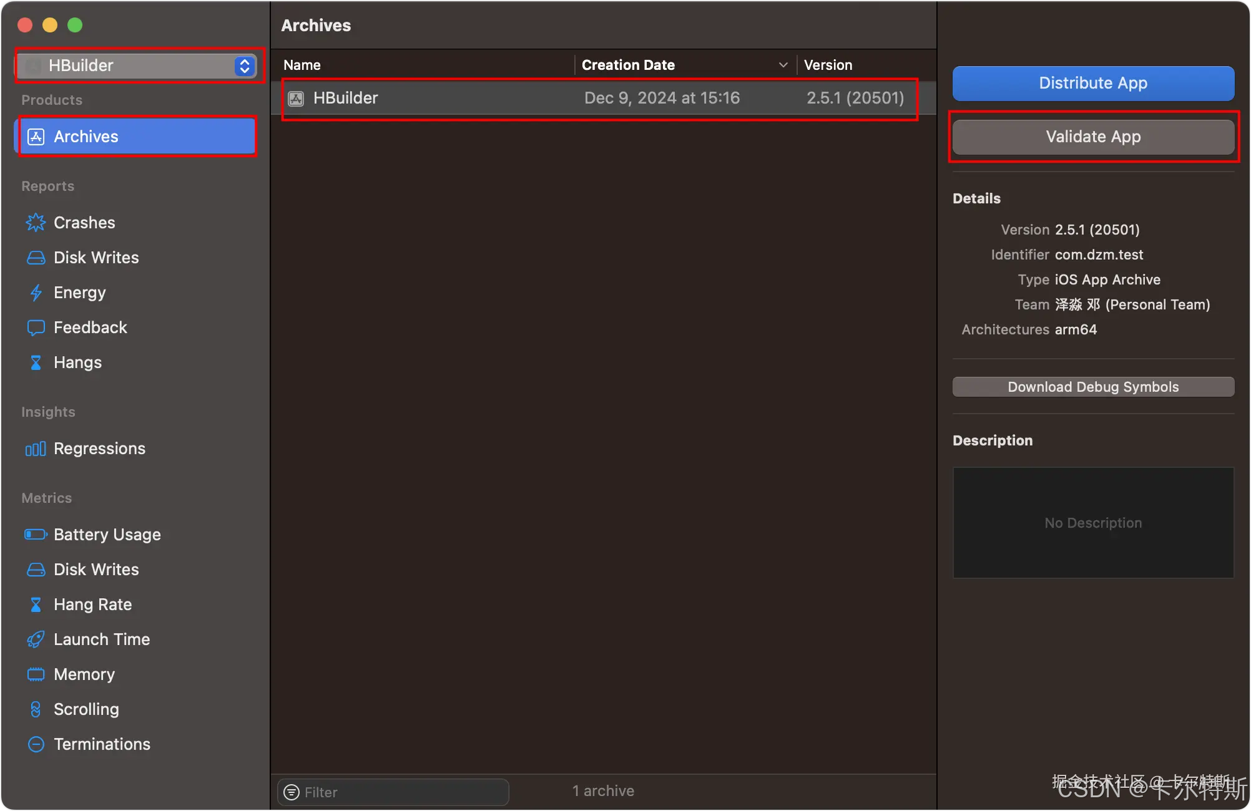Click the Feedback speech bubble icon
This screenshot has height=811, width=1251.
(36, 328)
